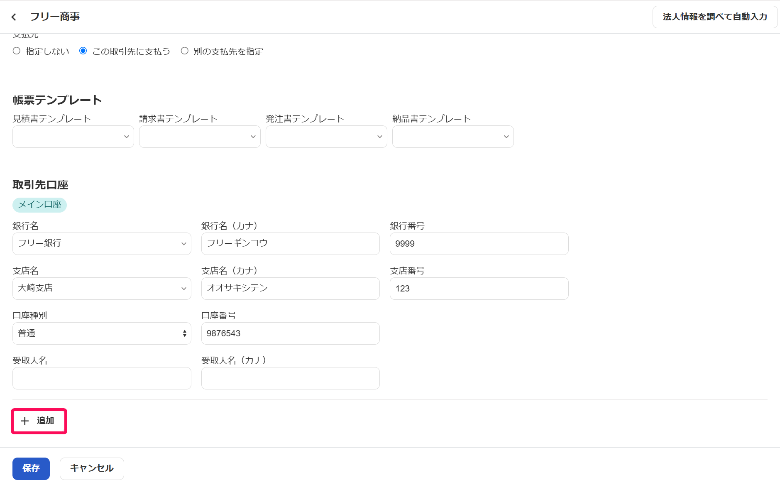Select the 指定しない radio option
Image resolution: width=780 pixels, height=502 pixels.
coord(17,51)
